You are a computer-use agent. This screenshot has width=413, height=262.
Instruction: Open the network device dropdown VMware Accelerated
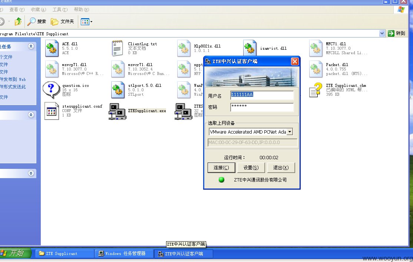290,132
